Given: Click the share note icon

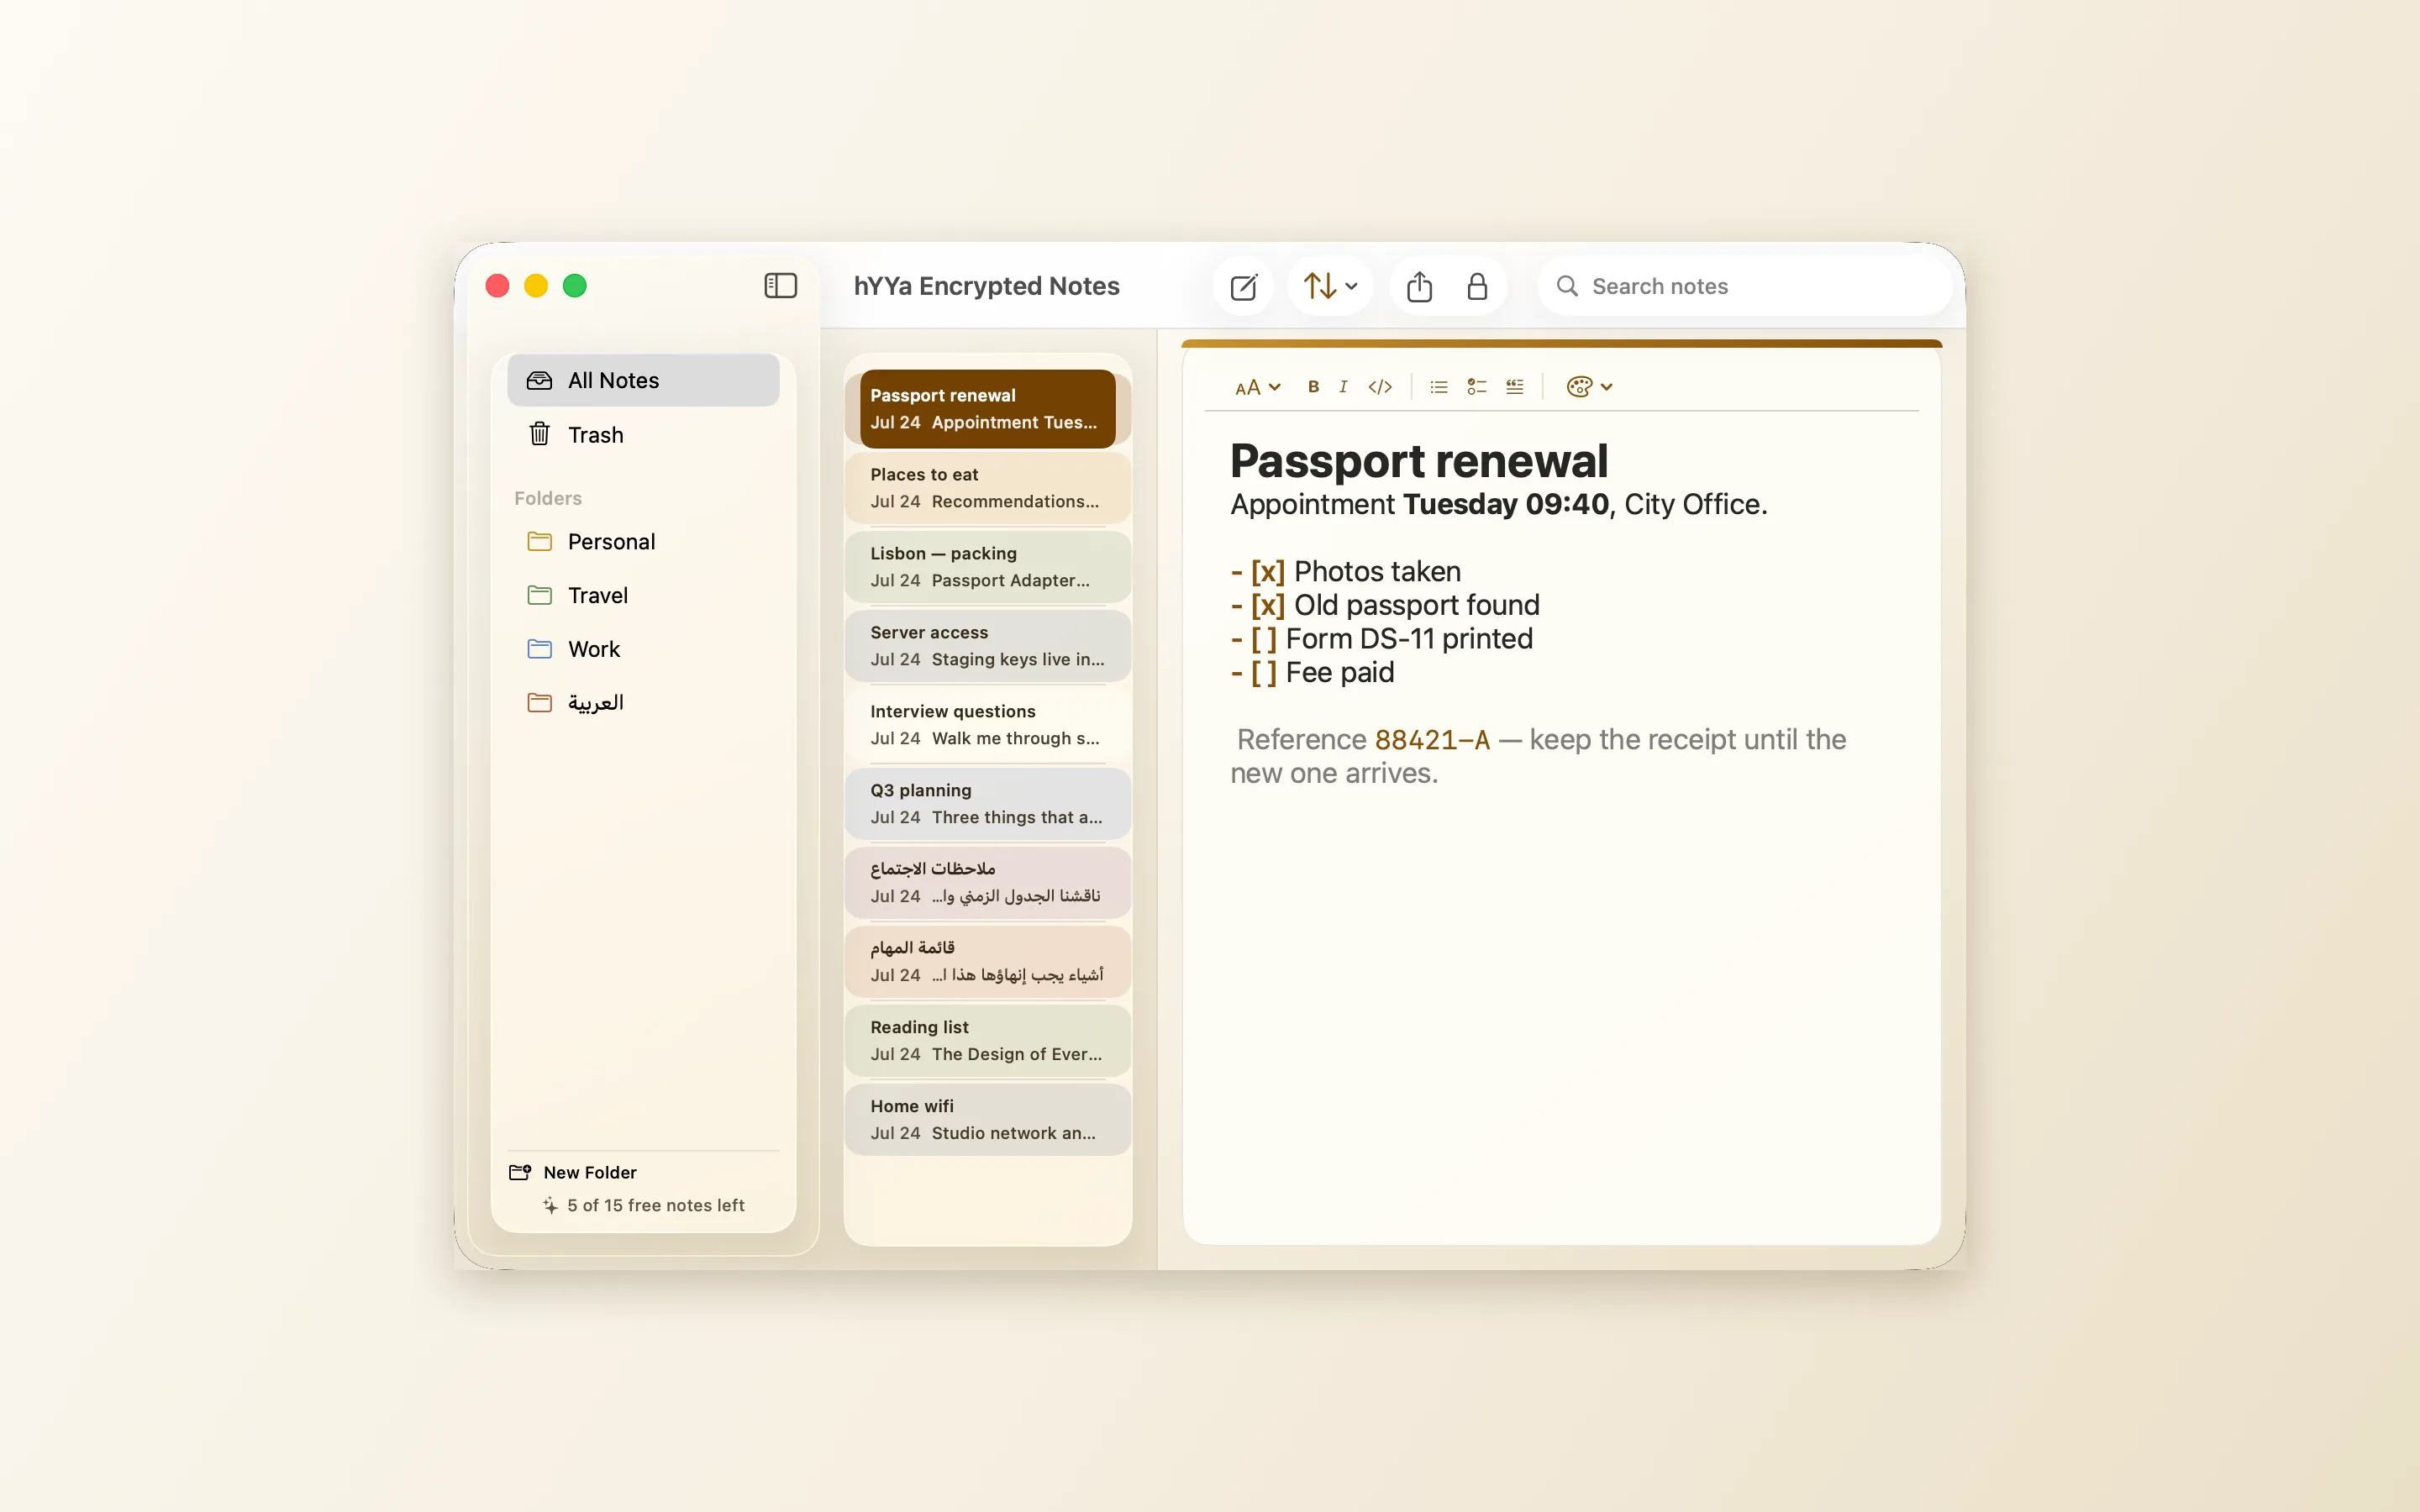Looking at the screenshot, I should (1419, 287).
